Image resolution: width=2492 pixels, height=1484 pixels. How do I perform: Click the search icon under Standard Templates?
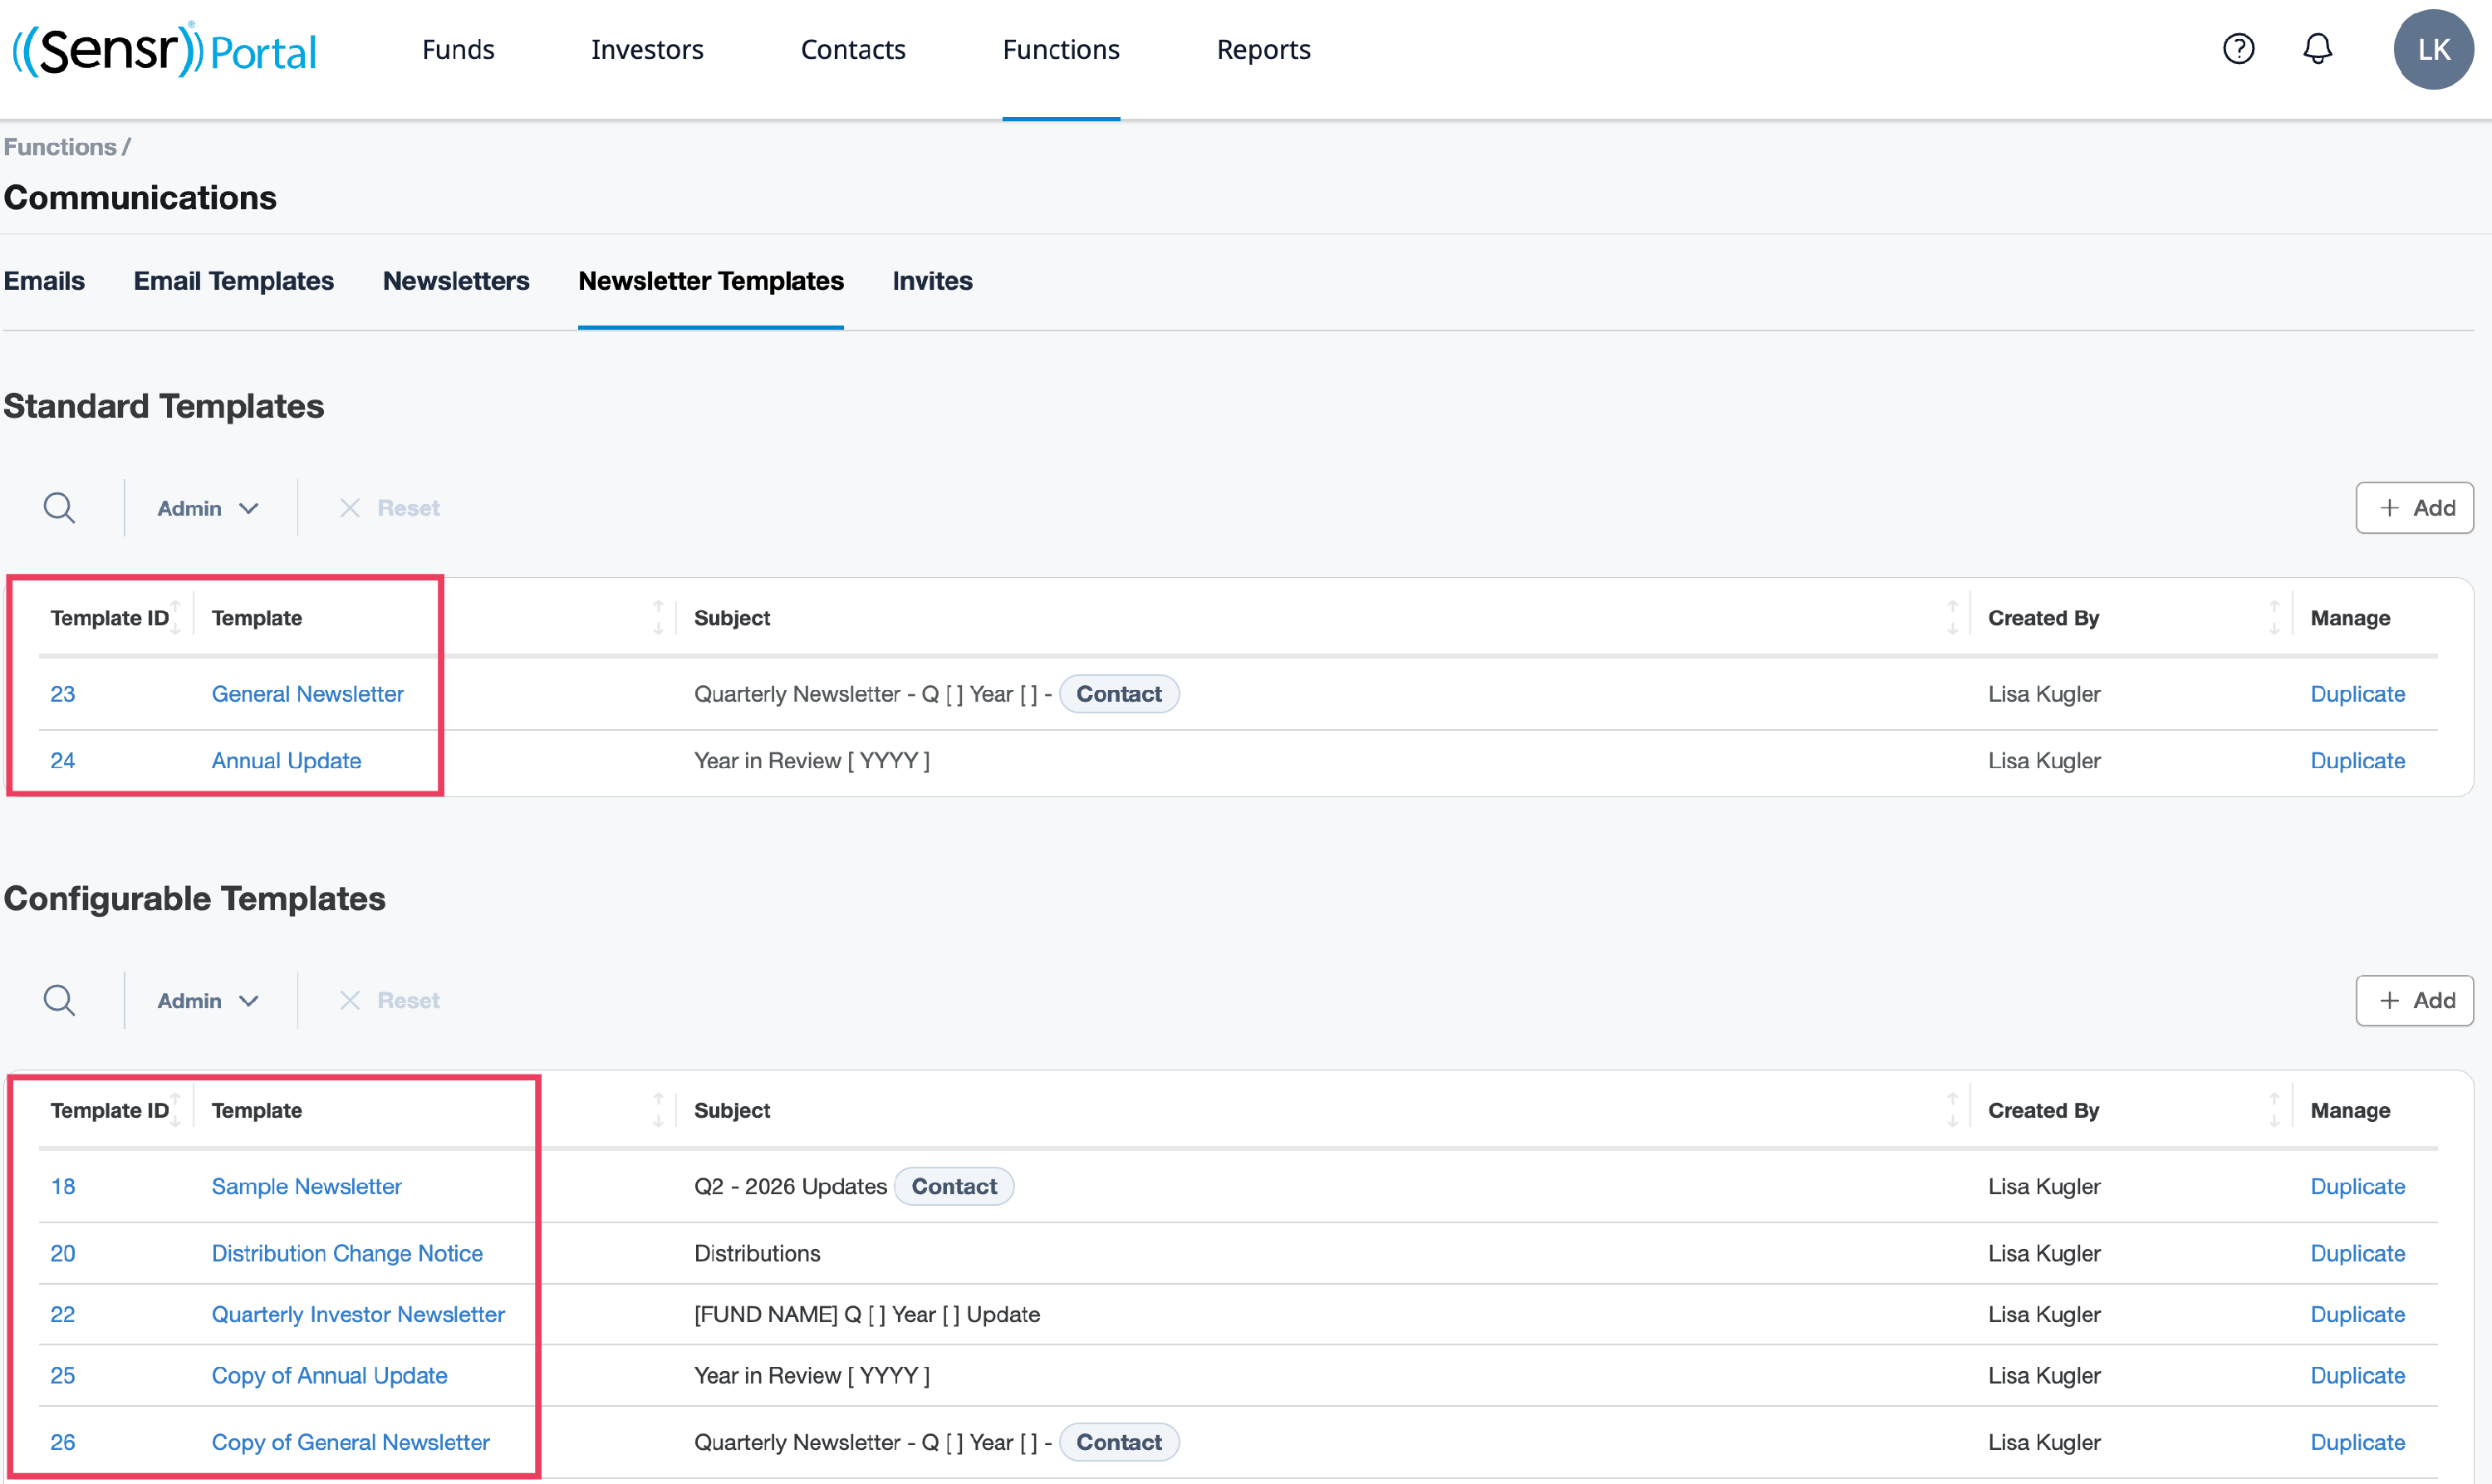[59, 508]
